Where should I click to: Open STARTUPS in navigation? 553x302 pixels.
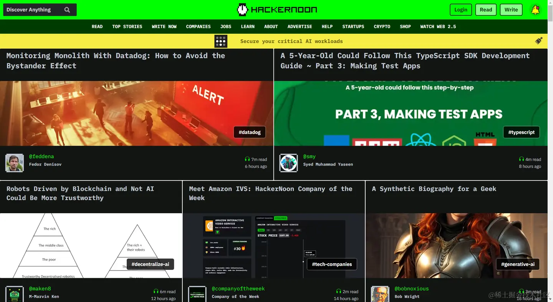(x=353, y=27)
